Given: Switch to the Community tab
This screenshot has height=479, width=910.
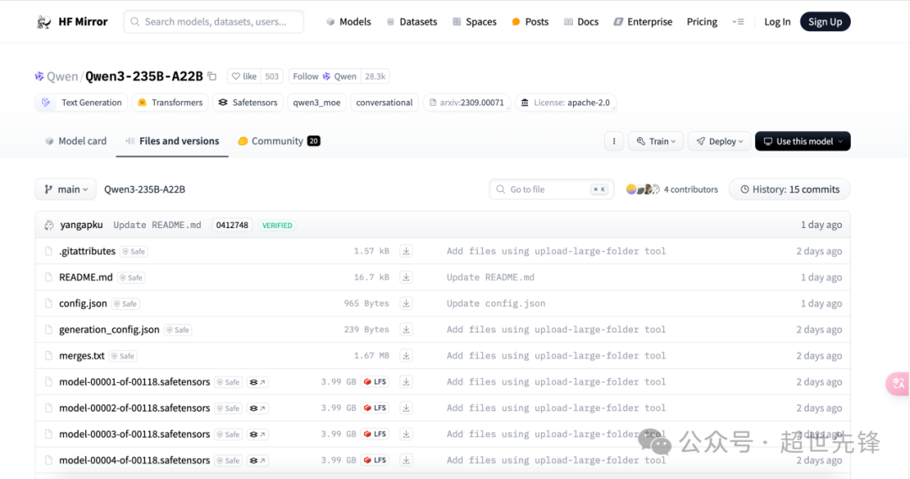Looking at the screenshot, I should click(279, 141).
